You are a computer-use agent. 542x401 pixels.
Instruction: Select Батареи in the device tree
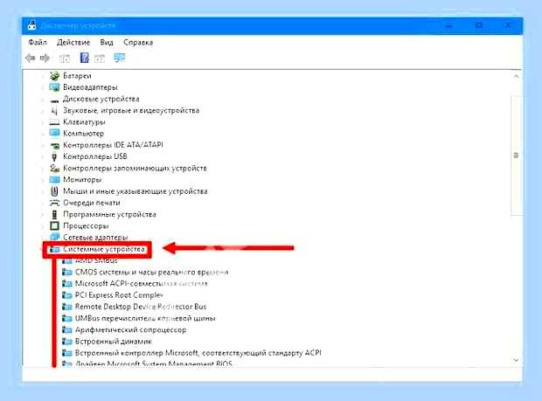point(77,76)
